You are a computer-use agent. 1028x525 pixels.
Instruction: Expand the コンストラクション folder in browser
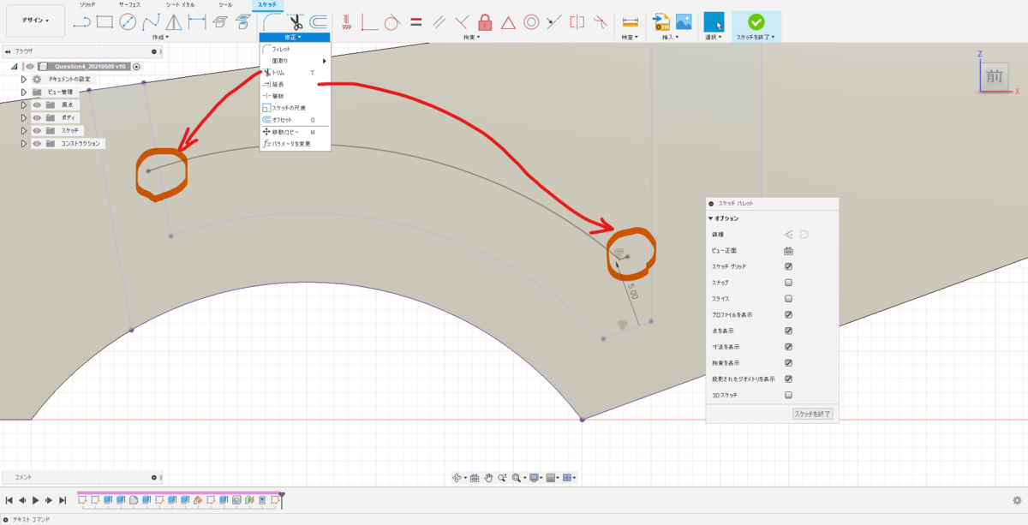click(24, 144)
